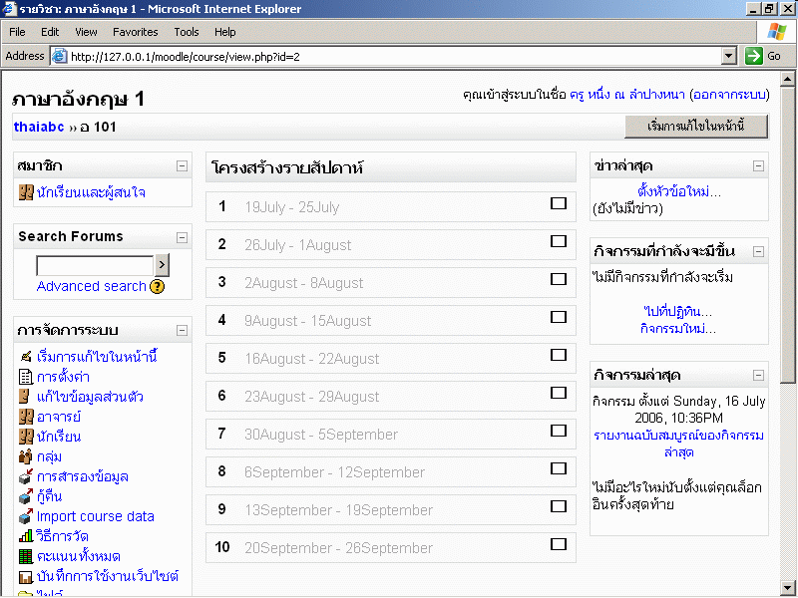Toggle the week 1 show-only box

[559, 203]
